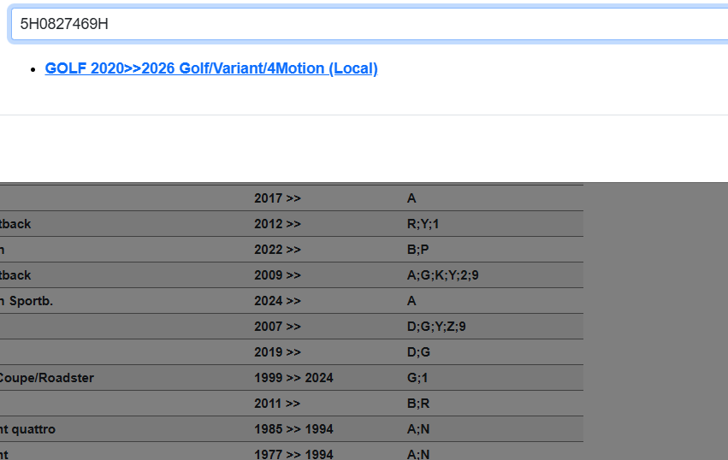Select the 2024 >> year cell
728x460 pixels.
tap(277, 301)
